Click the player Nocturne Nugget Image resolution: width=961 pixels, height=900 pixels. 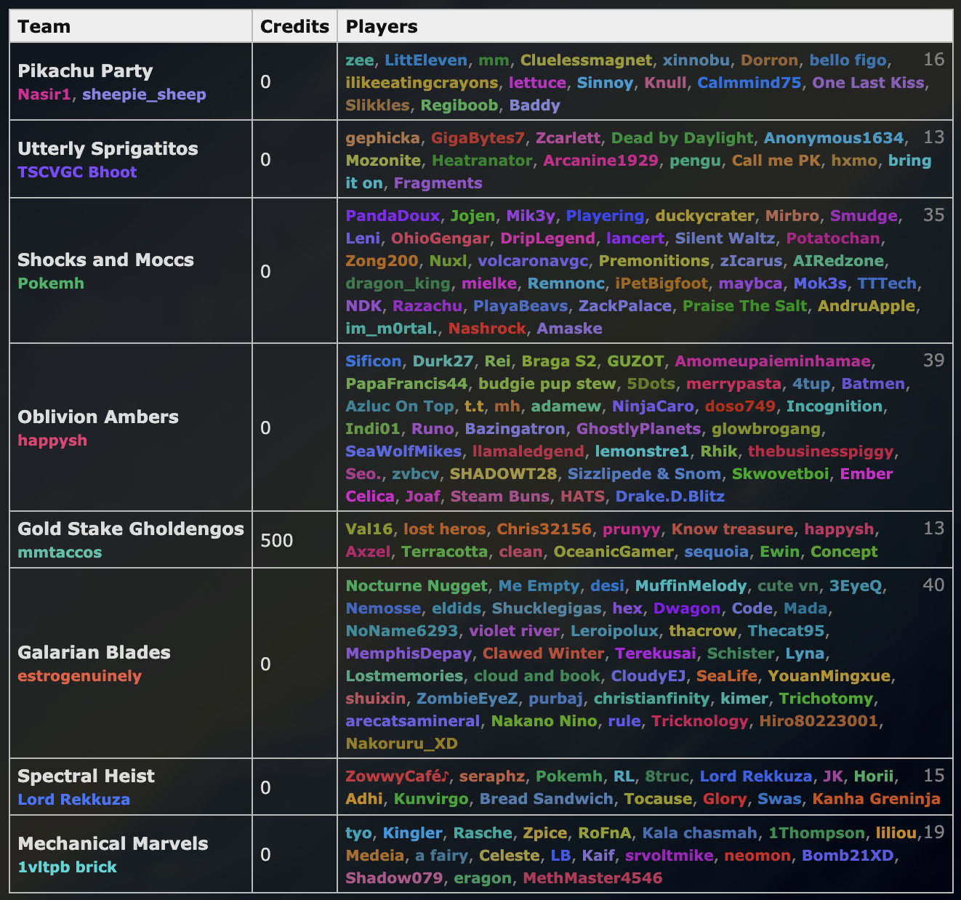(417, 586)
